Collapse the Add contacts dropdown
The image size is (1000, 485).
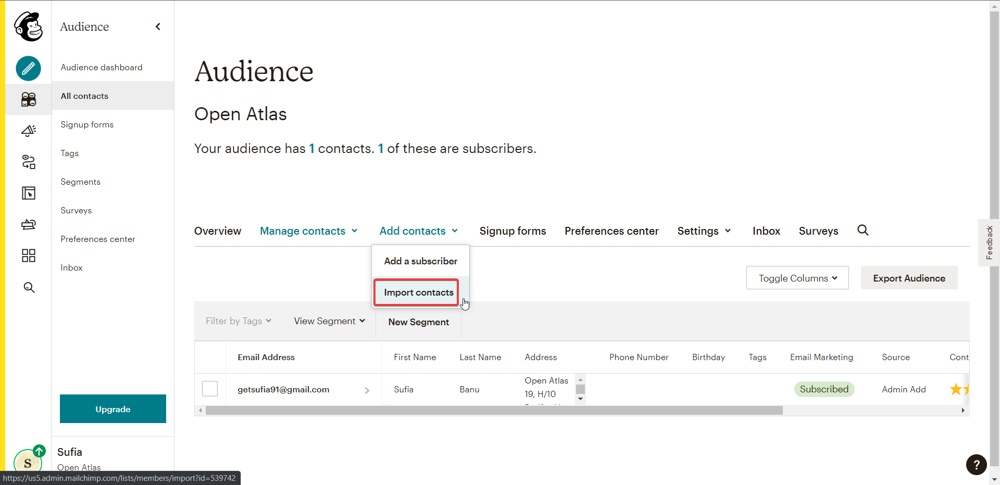419,231
